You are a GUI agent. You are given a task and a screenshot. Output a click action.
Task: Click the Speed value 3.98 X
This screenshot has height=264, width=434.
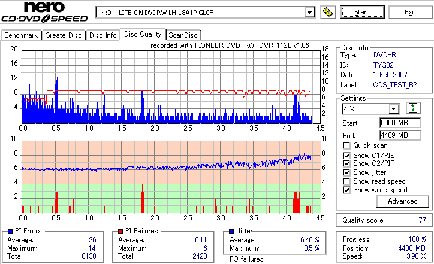416,256
